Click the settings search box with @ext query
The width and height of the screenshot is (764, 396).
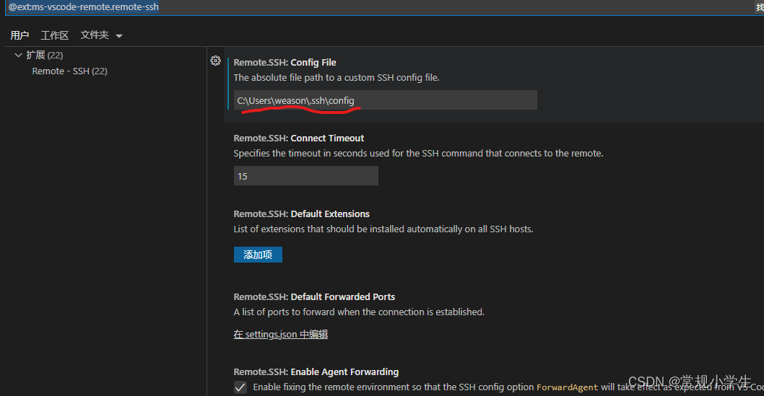[380, 7]
